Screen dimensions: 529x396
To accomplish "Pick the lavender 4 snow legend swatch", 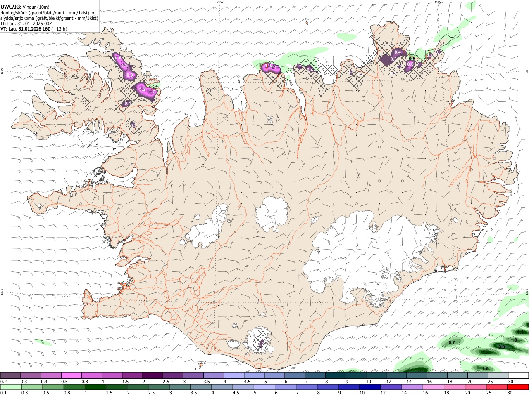I will point(234,376).
